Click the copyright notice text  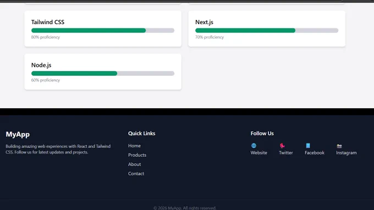(185, 208)
